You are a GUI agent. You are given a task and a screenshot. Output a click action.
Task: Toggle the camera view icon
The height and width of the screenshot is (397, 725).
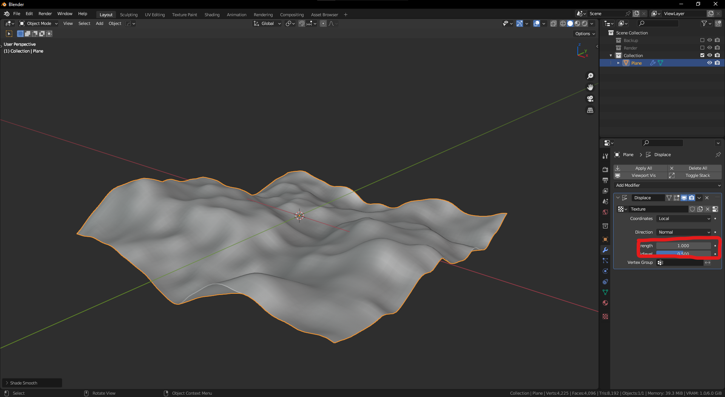(590, 99)
